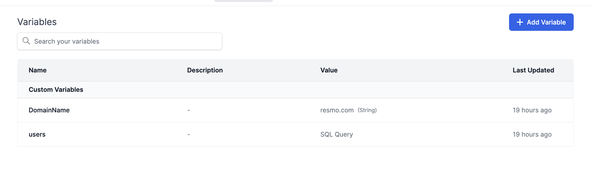Click the plus icon on Add Variable
Screen dimensions: 592x170
click(x=520, y=22)
